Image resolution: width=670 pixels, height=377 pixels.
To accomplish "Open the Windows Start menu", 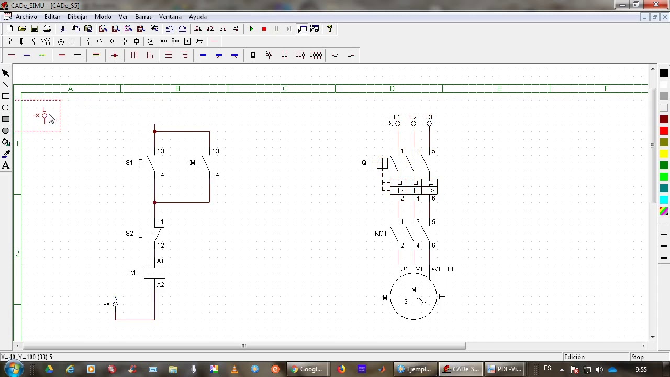I will [13, 369].
